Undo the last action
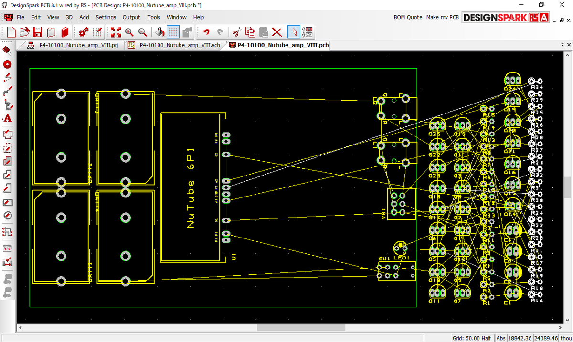Screen dimensions: 573x342 (x=207, y=32)
